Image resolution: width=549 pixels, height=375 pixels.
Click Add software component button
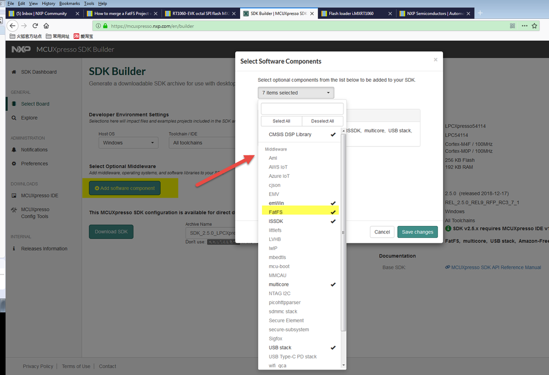pos(125,188)
